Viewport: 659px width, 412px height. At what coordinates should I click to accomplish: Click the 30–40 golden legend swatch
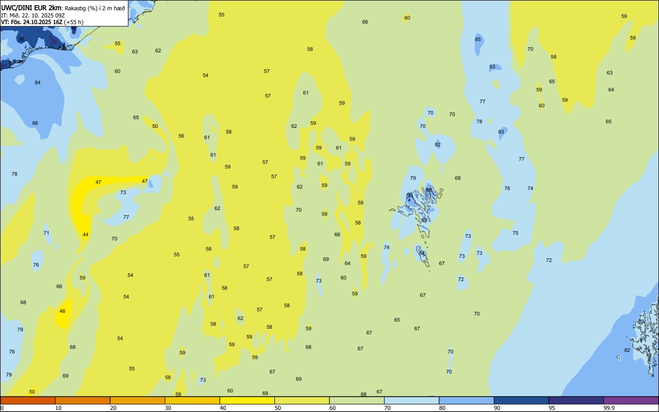[x=192, y=400]
